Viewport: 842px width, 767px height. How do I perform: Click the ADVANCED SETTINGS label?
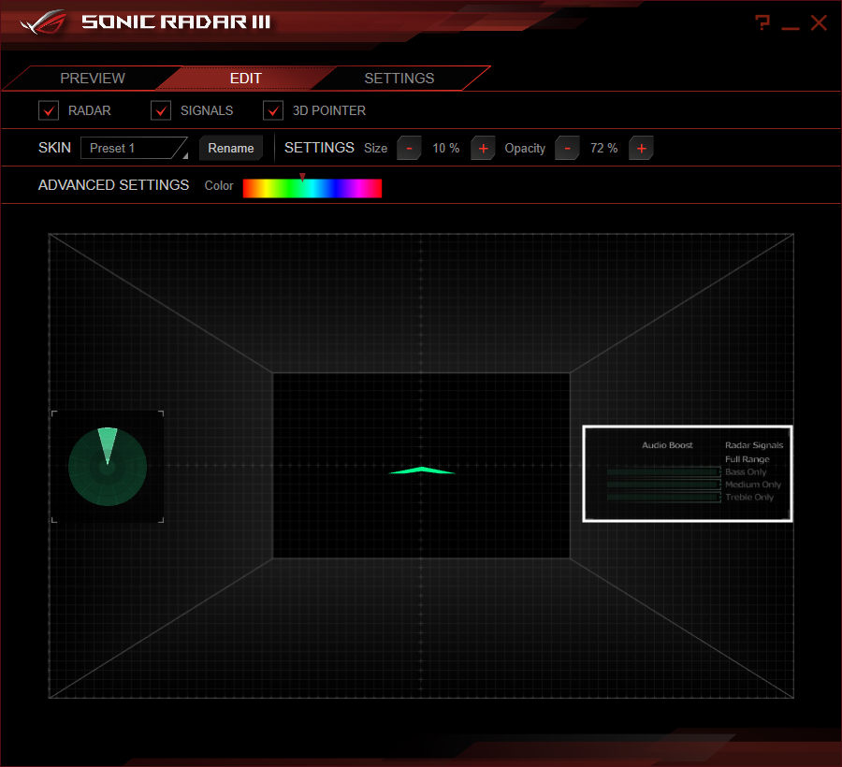point(113,185)
